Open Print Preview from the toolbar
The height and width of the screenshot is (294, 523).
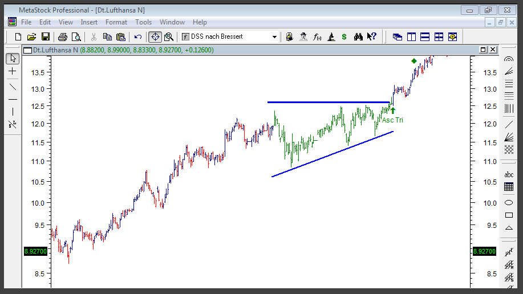click(x=76, y=36)
